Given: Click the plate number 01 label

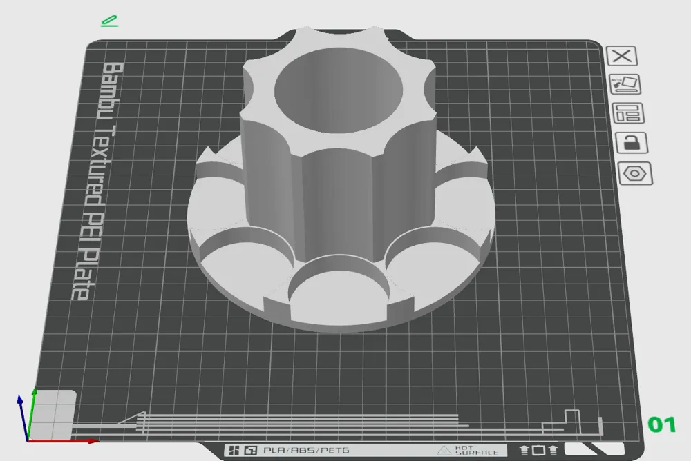Looking at the screenshot, I should (x=662, y=423).
